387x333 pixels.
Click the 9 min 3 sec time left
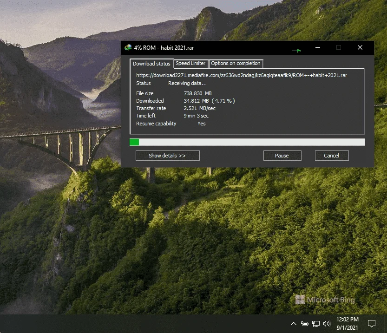(196, 116)
